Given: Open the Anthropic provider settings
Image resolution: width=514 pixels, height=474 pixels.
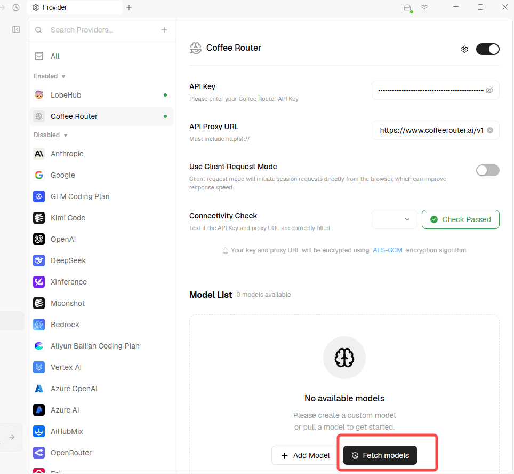Looking at the screenshot, I should 101,154.
